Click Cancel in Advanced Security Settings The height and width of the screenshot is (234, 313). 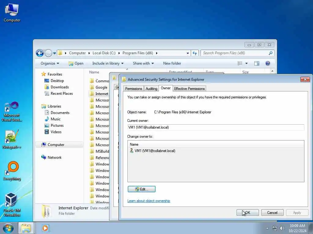click(272, 212)
